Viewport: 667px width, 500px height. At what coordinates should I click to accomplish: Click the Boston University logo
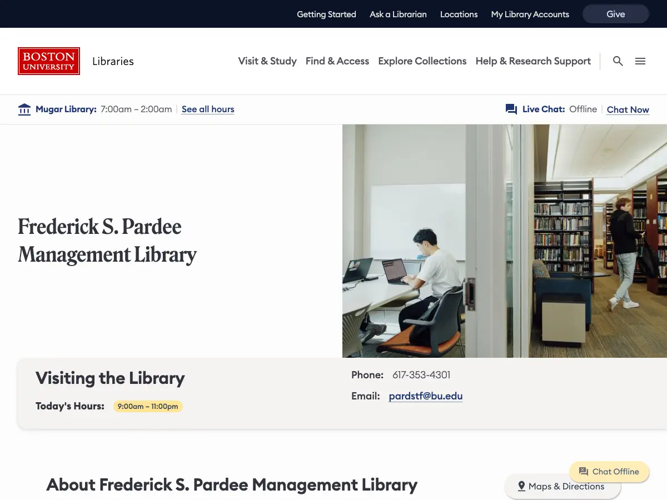point(49,61)
